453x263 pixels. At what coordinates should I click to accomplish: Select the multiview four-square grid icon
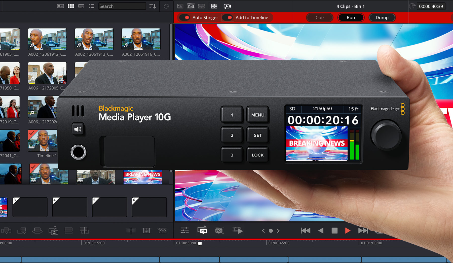tap(214, 6)
